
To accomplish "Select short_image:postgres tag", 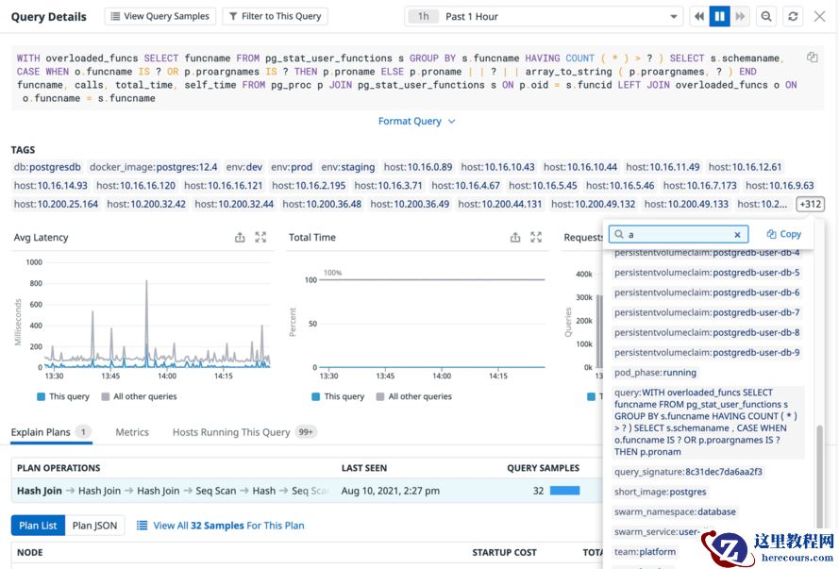I will coord(661,492).
